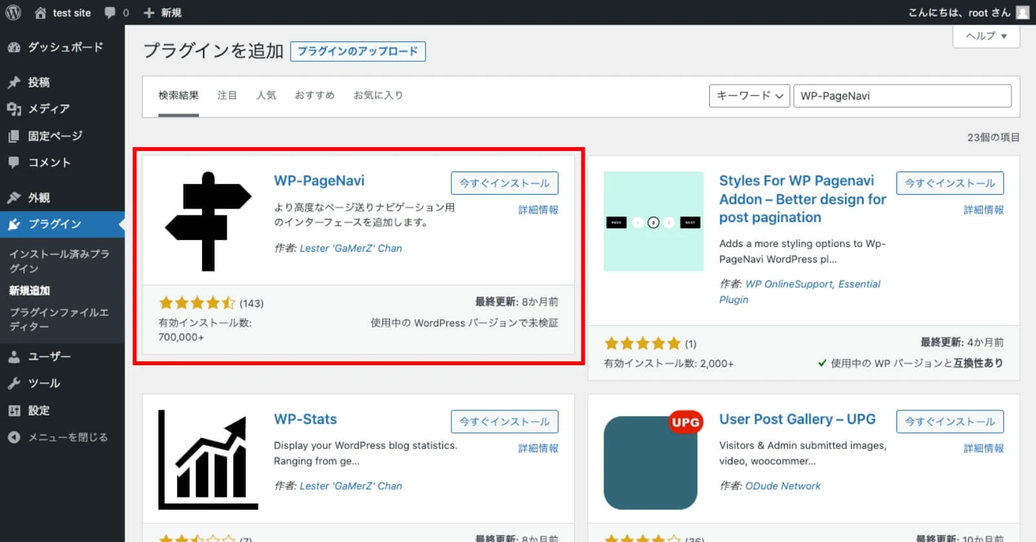Click the メニューを閉じる collapse arrow icon
1036x542 pixels.
pos(14,437)
